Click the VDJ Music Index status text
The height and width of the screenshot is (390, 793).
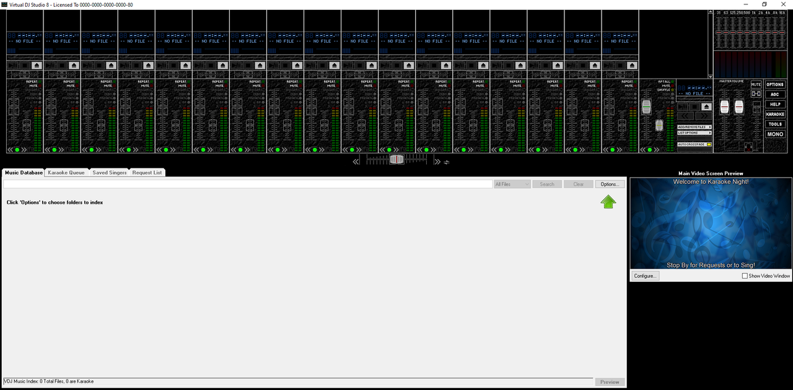[x=49, y=381]
